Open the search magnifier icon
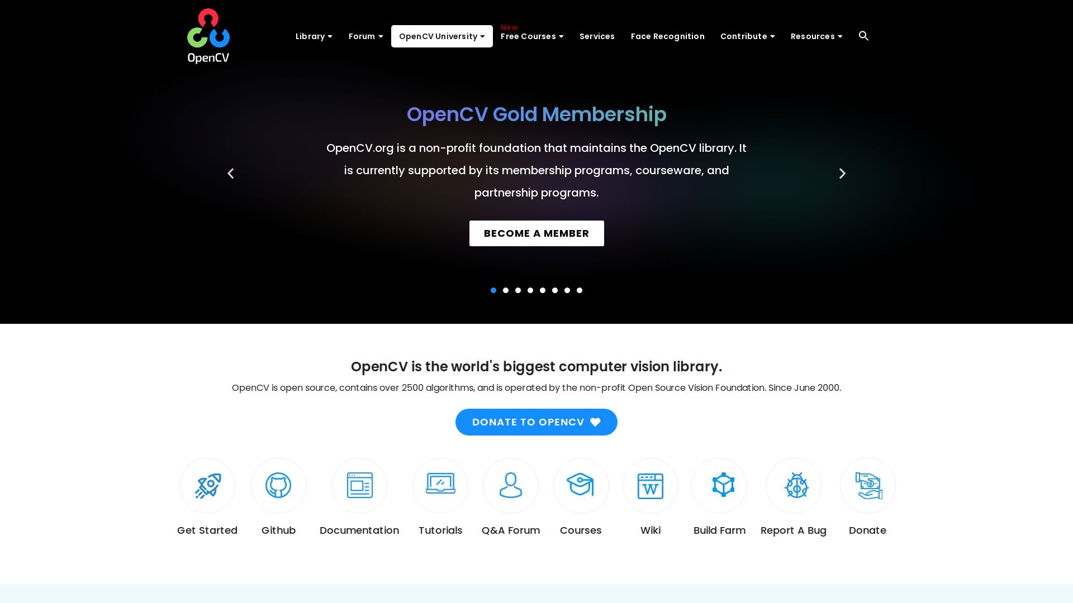Screen dimensions: 1073x603 tap(863, 36)
